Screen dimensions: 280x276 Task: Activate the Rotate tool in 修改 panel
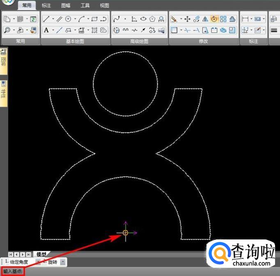(214, 19)
